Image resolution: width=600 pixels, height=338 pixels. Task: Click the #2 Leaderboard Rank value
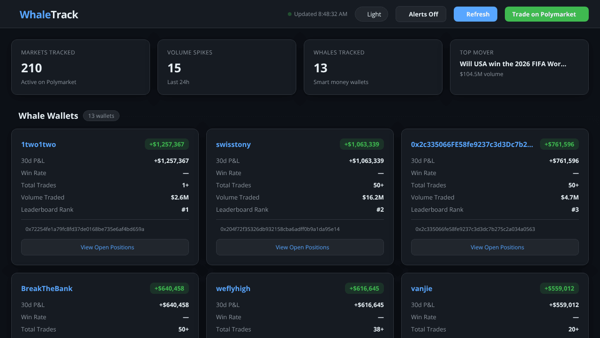click(x=380, y=210)
